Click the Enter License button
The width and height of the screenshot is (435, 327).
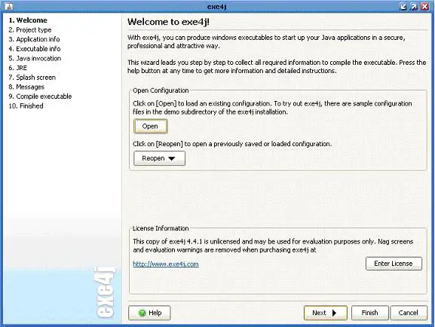(x=394, y=264)
